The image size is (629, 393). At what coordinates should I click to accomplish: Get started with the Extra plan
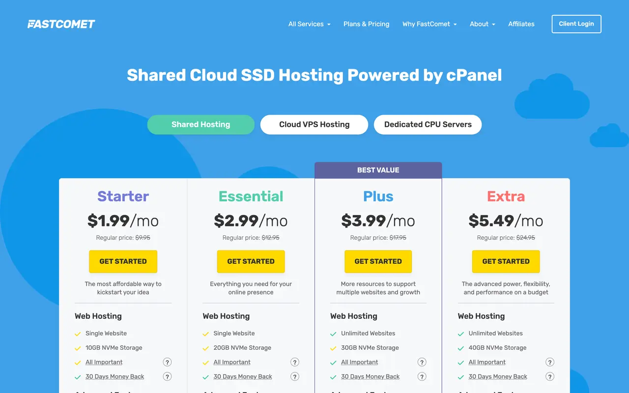[x=506, y=261]
